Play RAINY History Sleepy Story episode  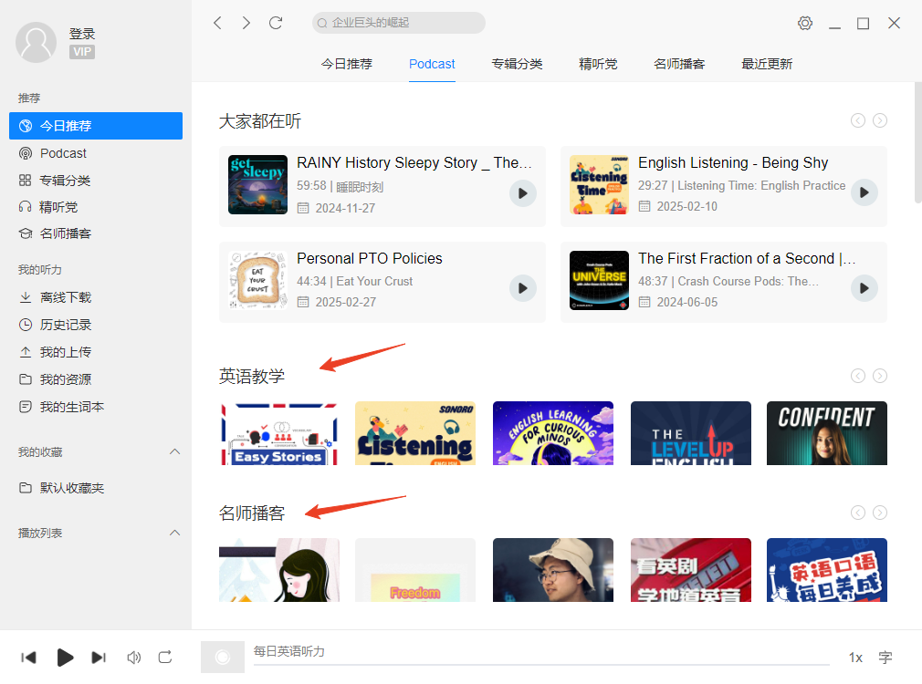click(523, 193)
